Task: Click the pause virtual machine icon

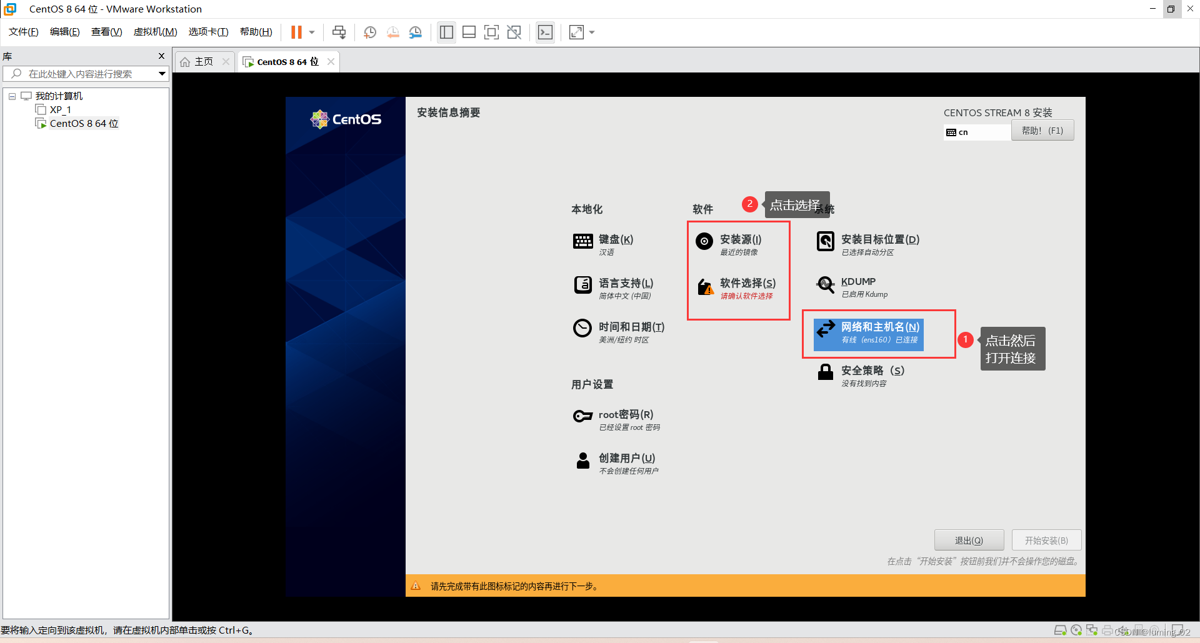Action: point(296,32)
